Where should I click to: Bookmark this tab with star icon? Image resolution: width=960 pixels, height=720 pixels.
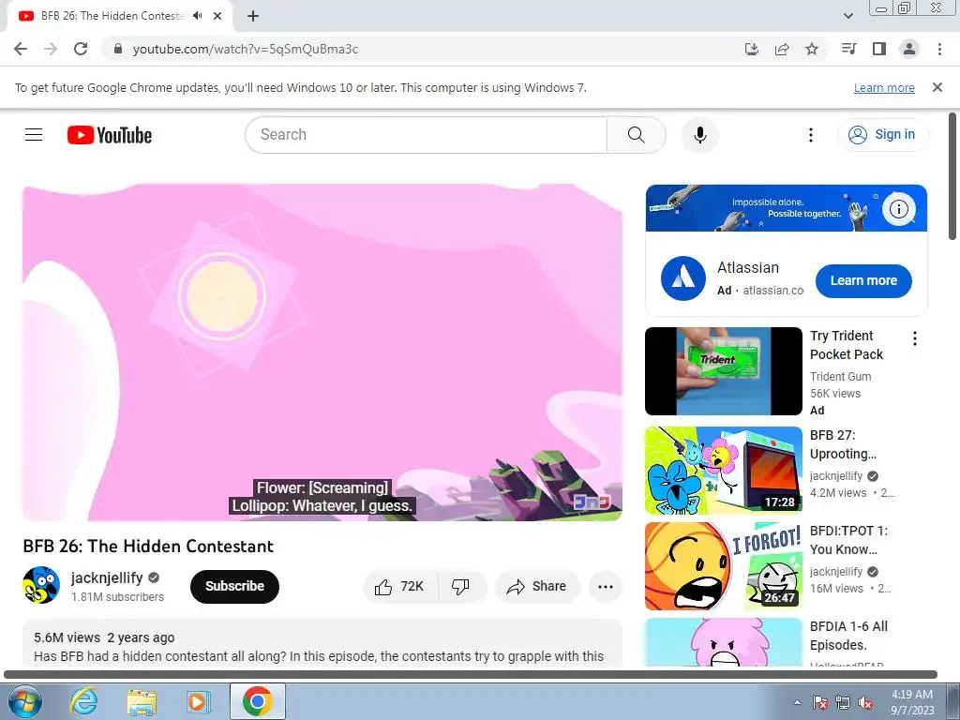(812, 49)
